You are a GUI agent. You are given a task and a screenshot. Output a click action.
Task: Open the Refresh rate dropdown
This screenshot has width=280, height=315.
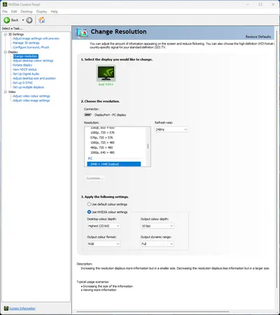171,129
